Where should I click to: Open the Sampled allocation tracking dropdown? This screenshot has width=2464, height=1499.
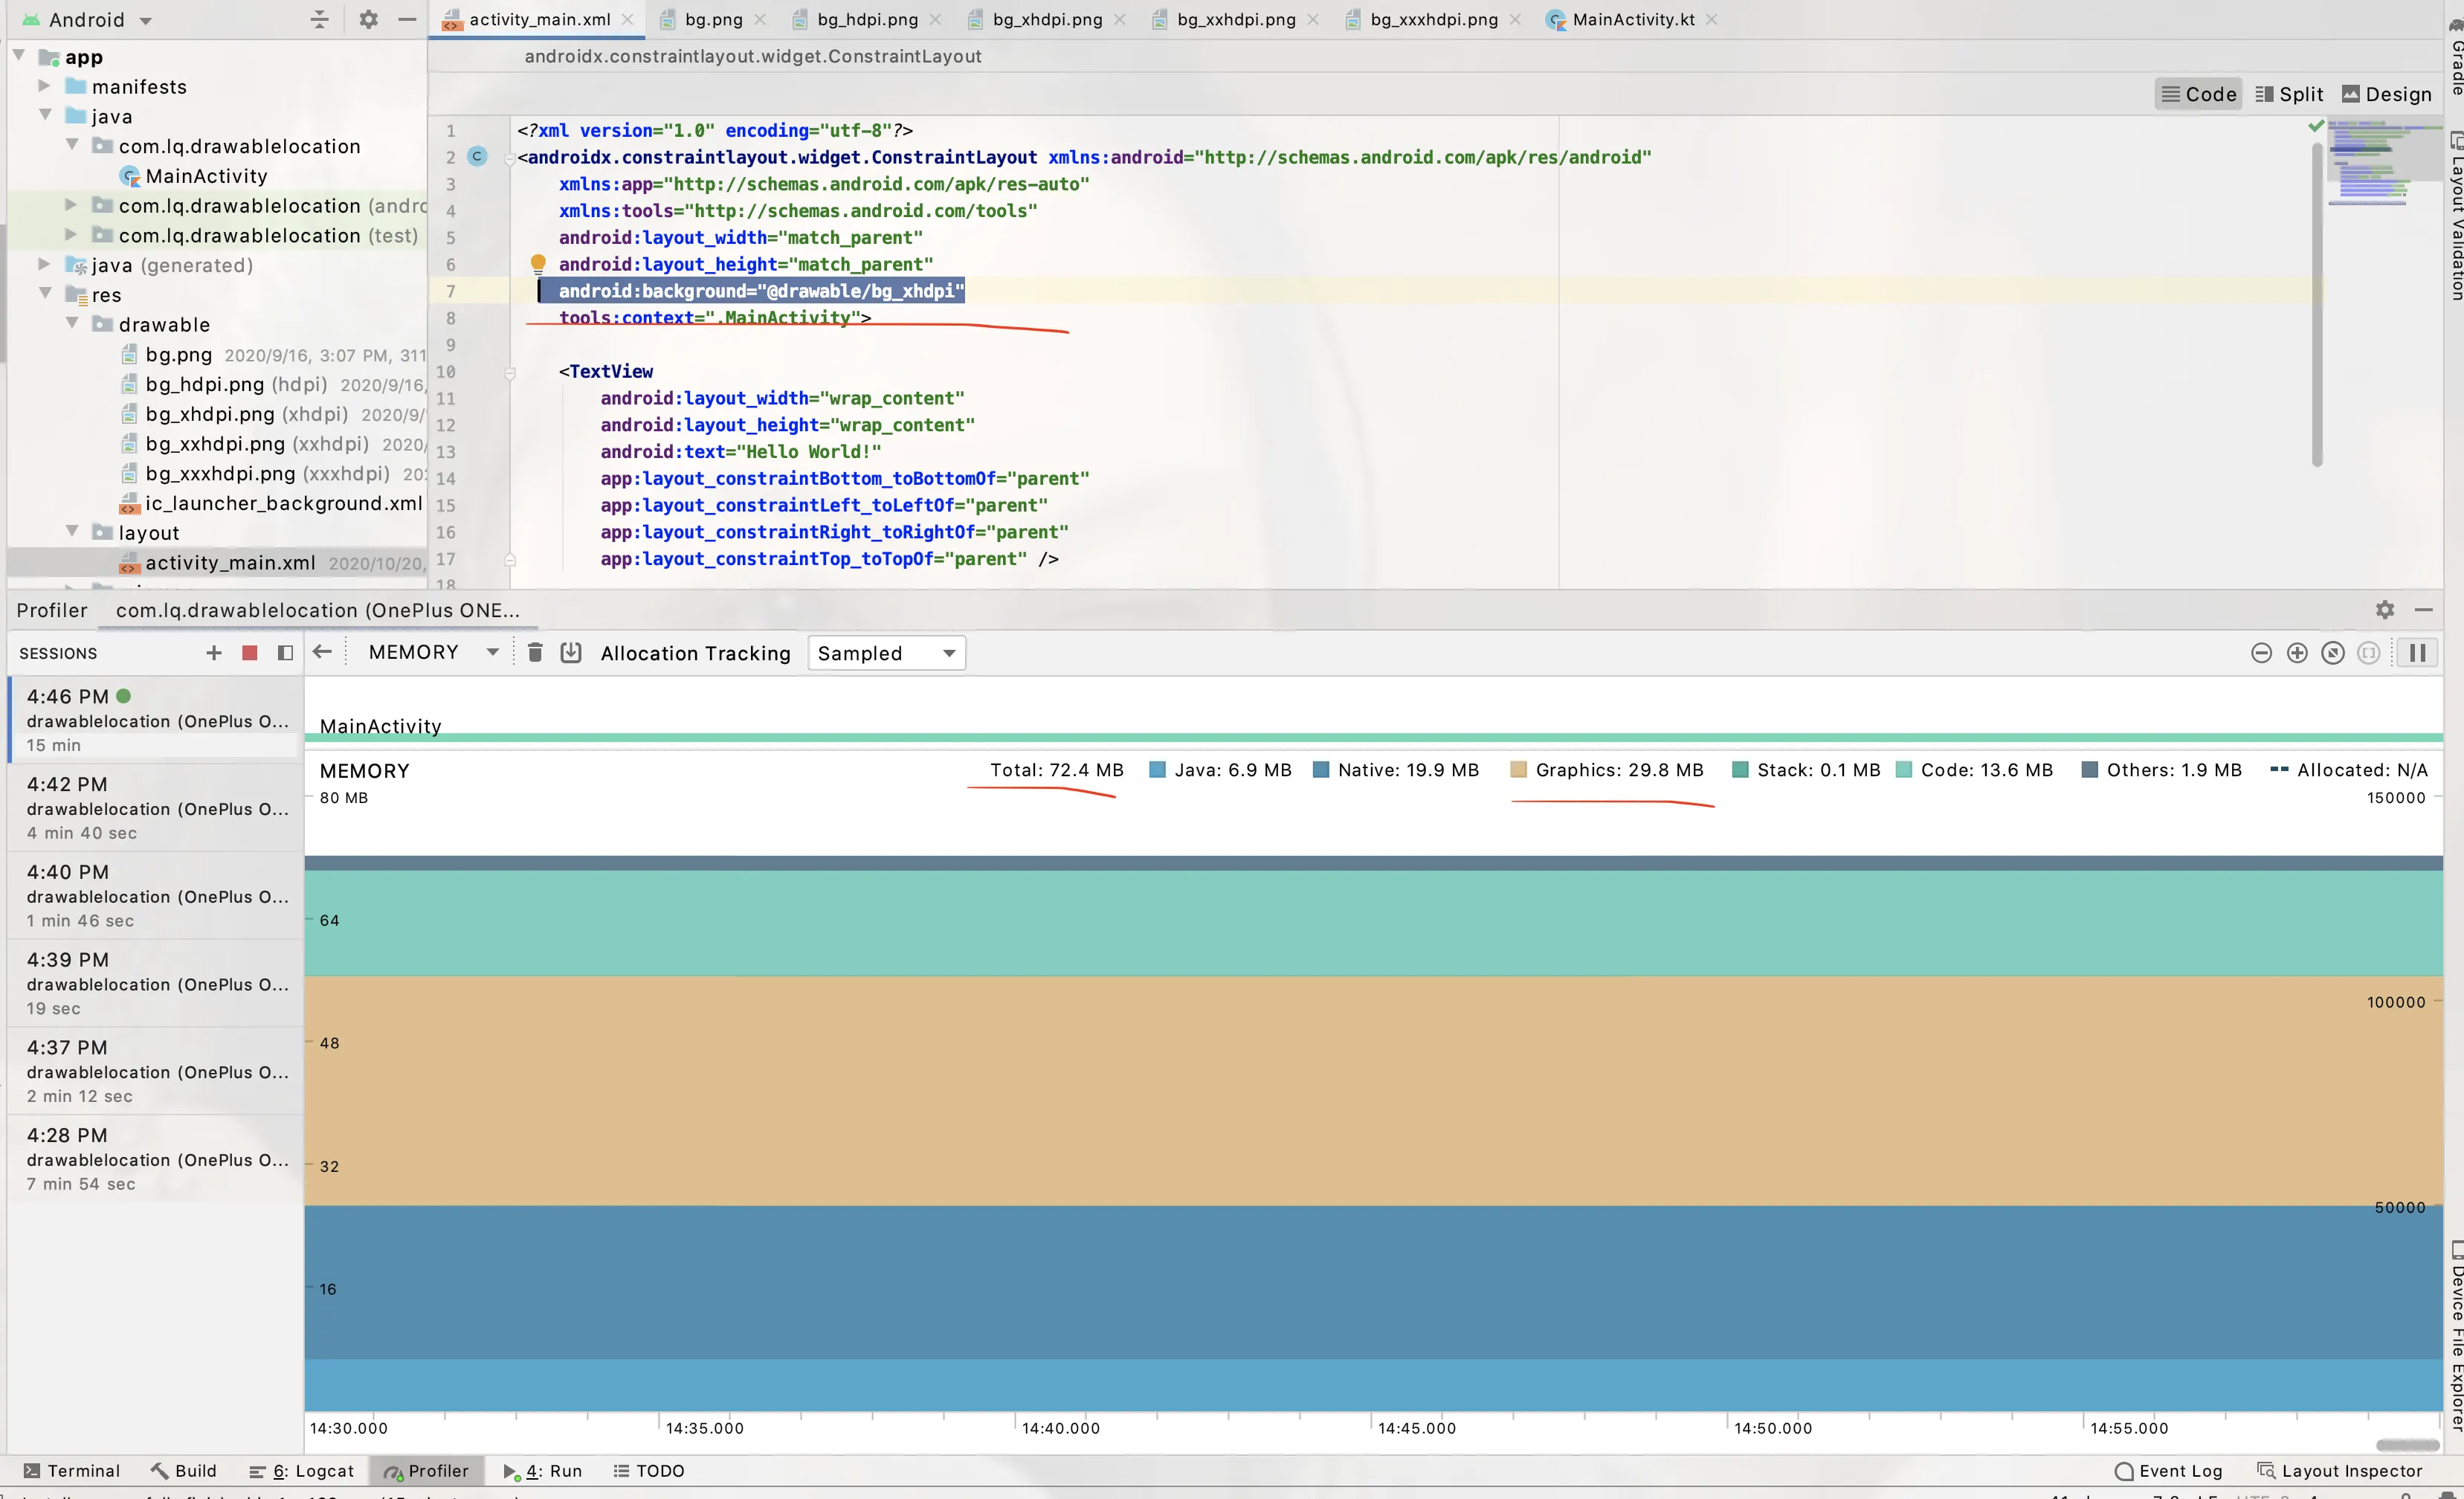point(886,653)
